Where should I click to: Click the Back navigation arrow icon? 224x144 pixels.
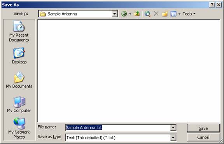(x=124, y=14)
